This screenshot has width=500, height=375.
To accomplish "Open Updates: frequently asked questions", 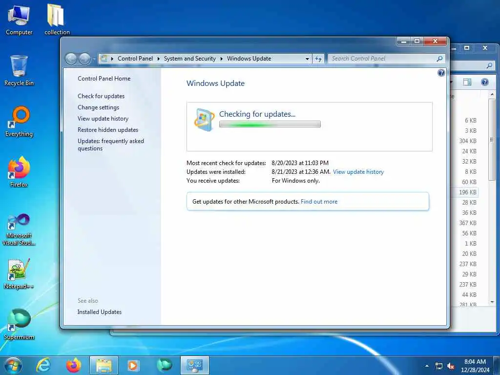I will click(x=111, y=145).
